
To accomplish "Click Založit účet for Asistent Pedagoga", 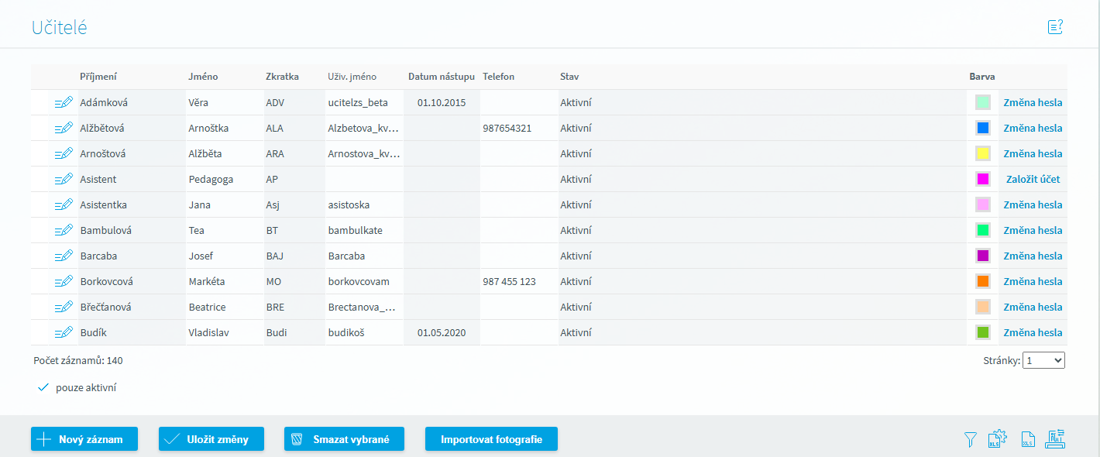I will [x=1033, y=179].
